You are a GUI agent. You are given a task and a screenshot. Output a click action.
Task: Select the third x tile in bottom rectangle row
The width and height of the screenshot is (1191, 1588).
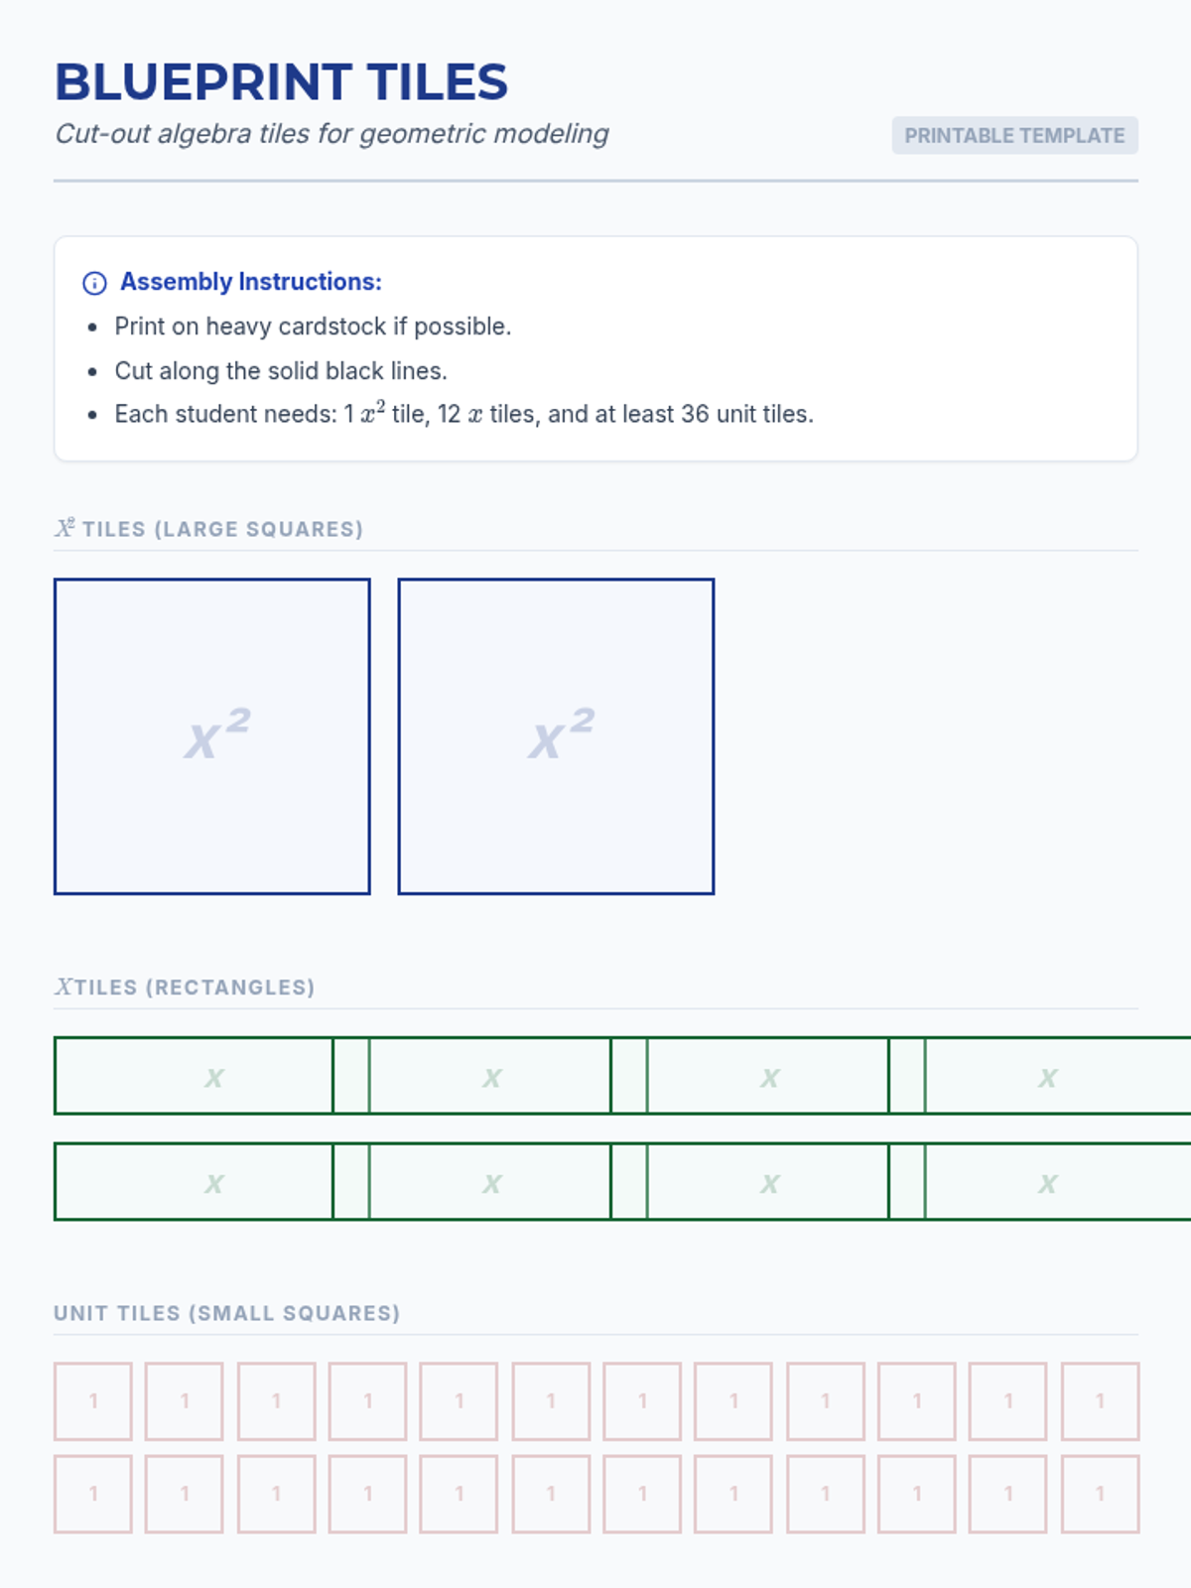[768, 1182]
